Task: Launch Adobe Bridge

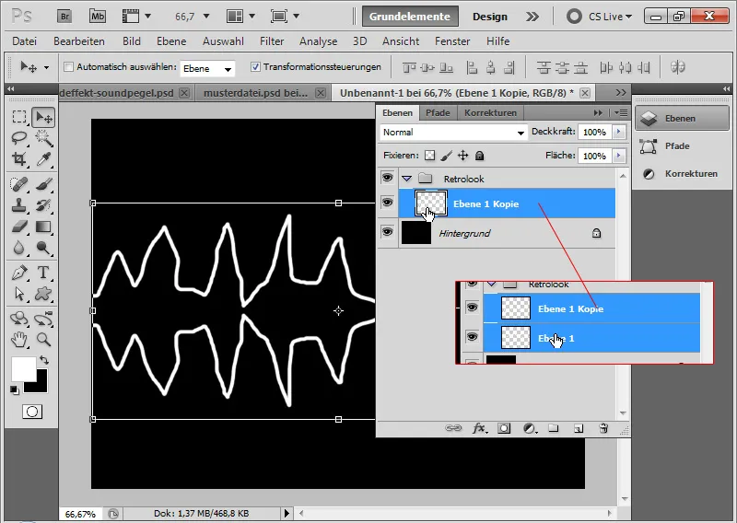Action: (x=64, y=17)
